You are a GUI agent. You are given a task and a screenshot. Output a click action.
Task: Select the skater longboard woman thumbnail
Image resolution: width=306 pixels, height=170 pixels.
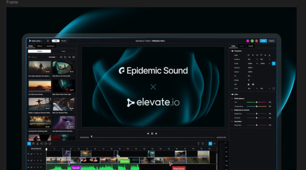click(x=40, y=104)
